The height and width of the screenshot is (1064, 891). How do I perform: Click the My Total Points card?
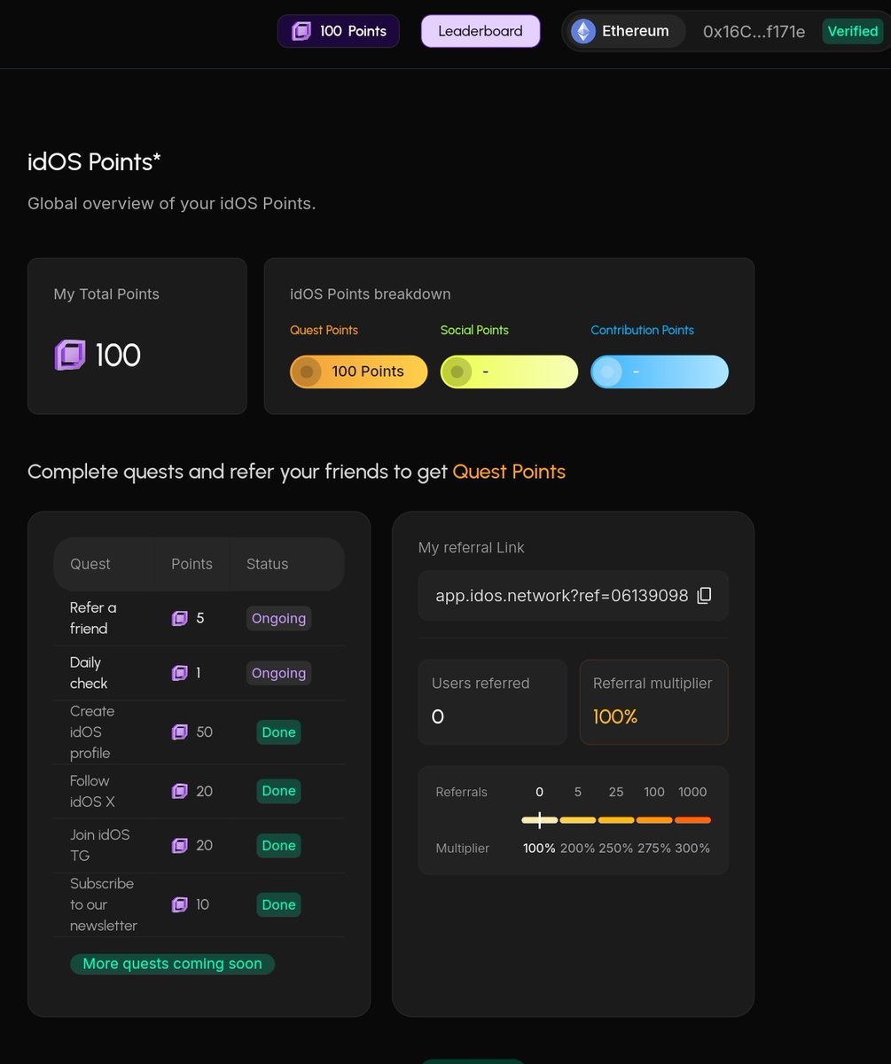[x=137, y=336]
